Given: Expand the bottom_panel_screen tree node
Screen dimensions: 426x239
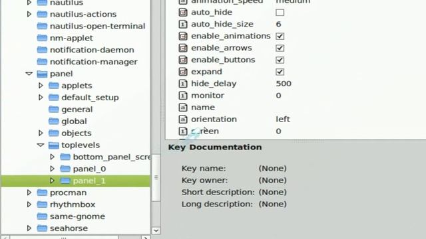Looking at the screenshot, I should click(53, 157).
